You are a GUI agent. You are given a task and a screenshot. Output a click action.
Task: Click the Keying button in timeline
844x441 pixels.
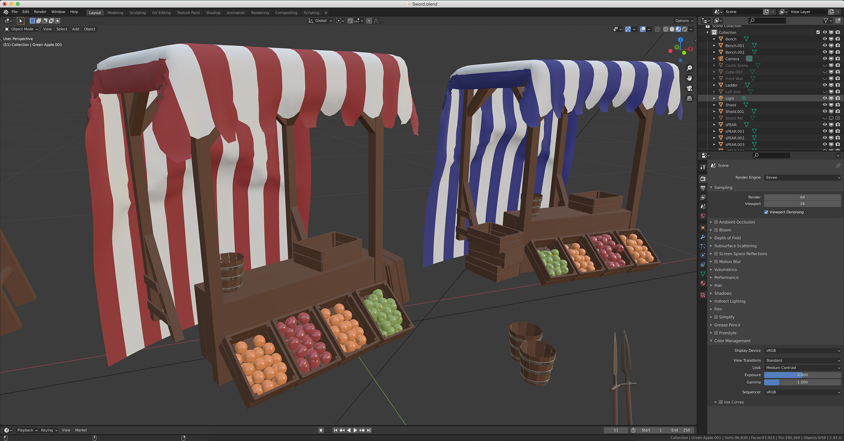click(49, 430)
